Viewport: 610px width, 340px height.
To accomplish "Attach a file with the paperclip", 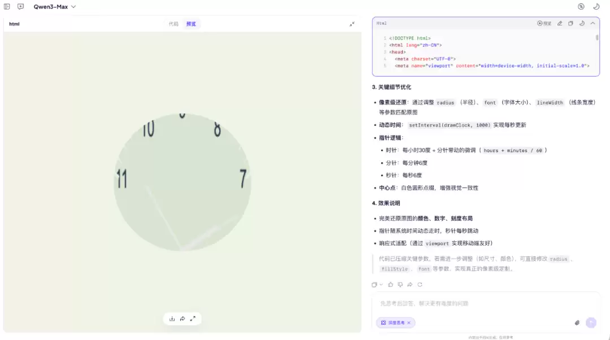I will pyautogui.click(x=577, y=322).
